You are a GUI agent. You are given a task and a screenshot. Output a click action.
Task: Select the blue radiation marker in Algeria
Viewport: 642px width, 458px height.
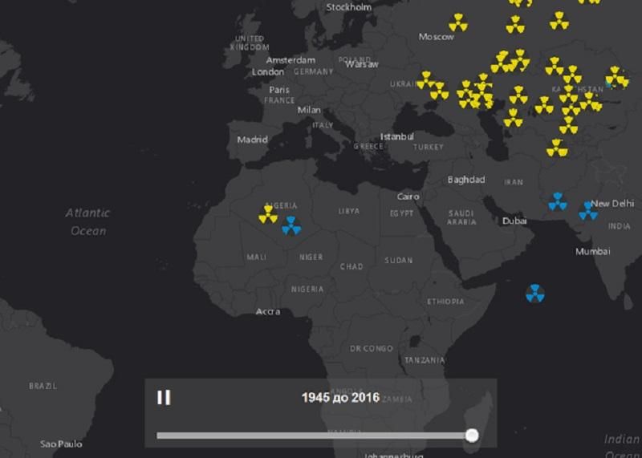click(x=291, y=226)
